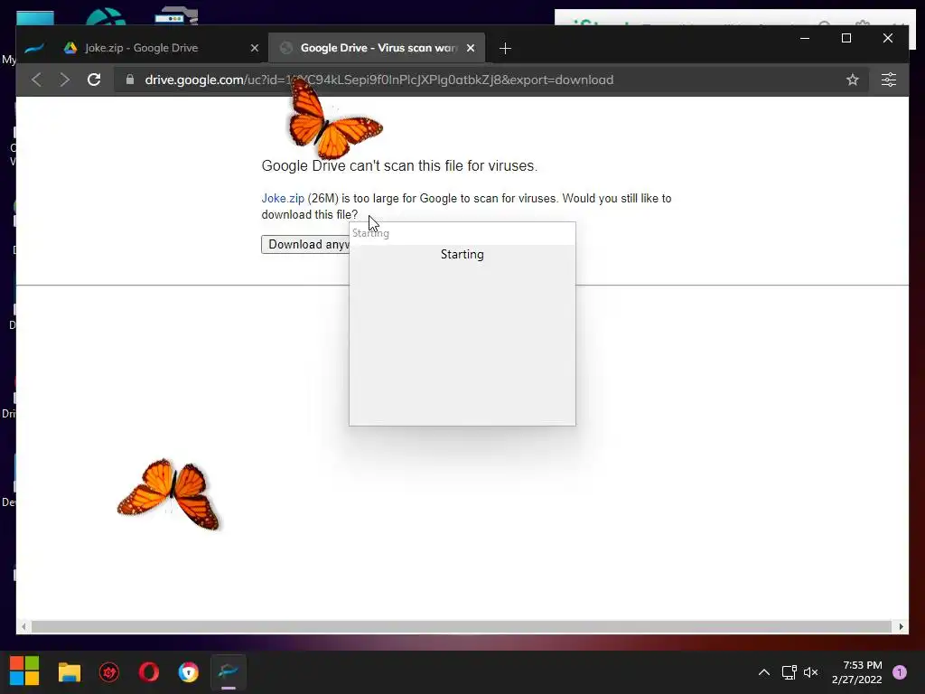Open the Windows Start menu
Image resolution: width=925 pixels, height=694 pixels.
pos(24,671)
